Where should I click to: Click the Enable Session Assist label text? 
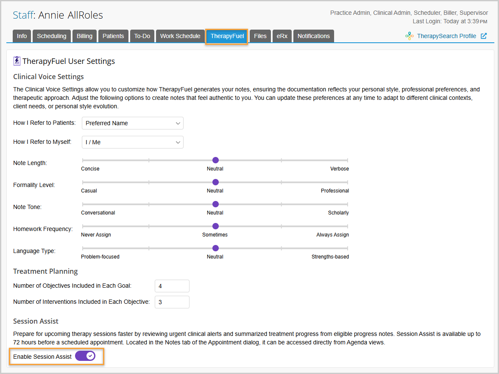pyautogui.click(x=42, y=357)
